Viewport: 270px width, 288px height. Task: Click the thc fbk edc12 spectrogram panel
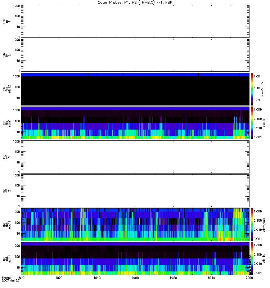tap(135, 224)
